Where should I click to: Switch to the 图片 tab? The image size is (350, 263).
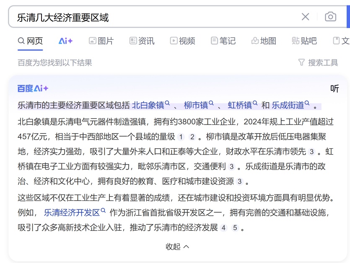[x=101, y=41]
